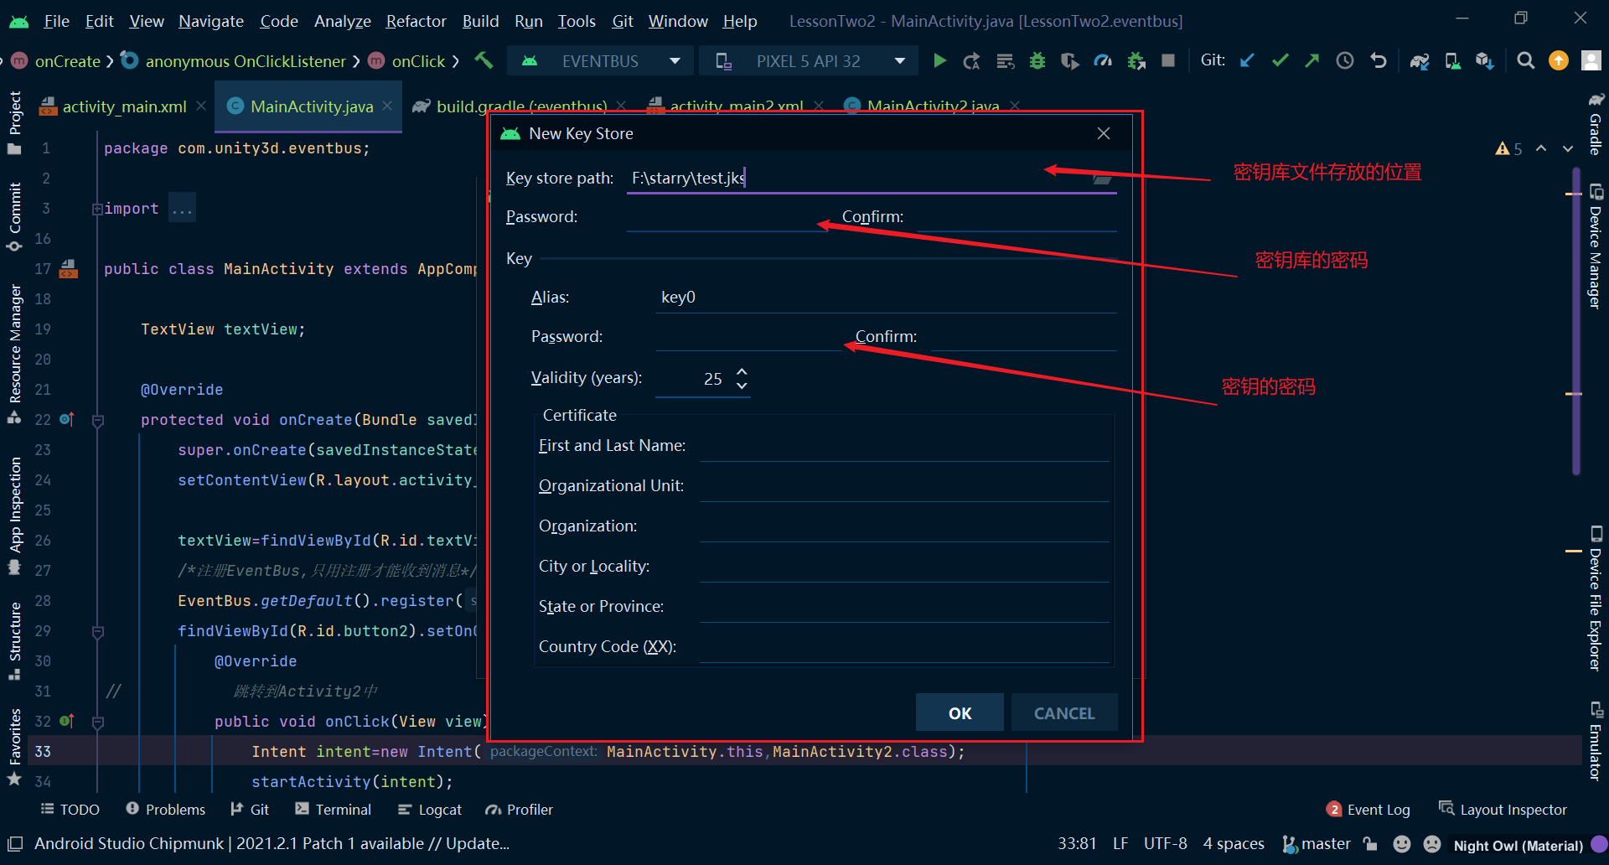Start debugging with the green bug icon
The width and height of the screenshot is (1609, 865).
click(1037, 60)
